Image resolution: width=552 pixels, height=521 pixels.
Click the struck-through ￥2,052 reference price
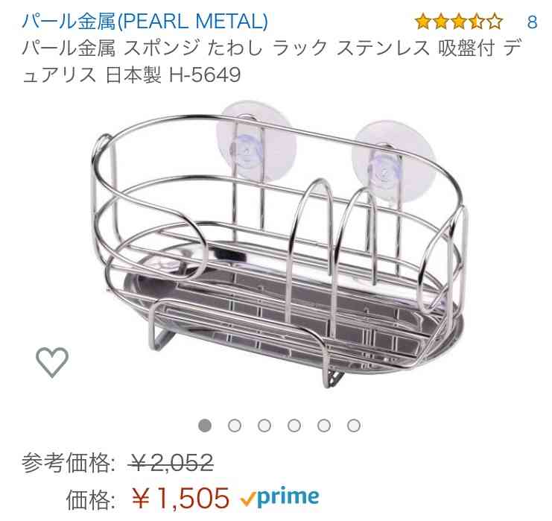click(x=172, y=462)
